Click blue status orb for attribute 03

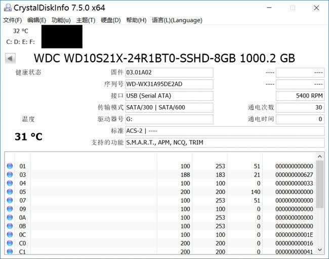pyautogui.click(x=10, y=175)
